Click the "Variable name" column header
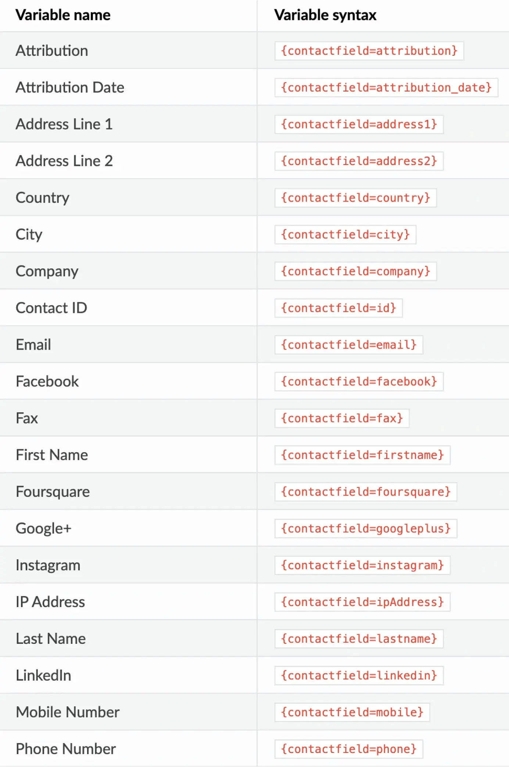Screen dimensions: 509x767 [x=63, y=15]
